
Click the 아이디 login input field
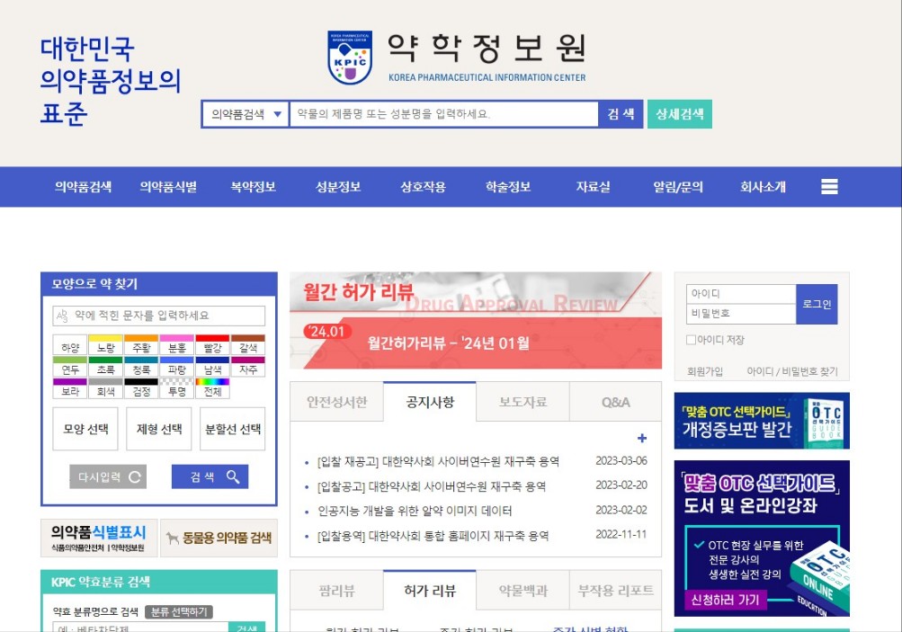(x=741, y=294)
